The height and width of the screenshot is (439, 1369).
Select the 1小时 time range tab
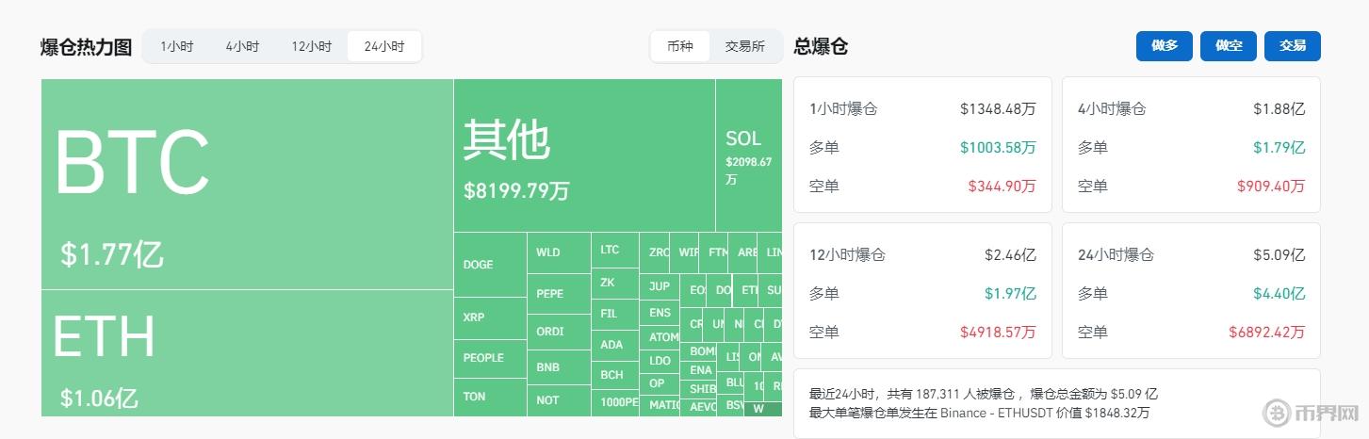[176, 46]
